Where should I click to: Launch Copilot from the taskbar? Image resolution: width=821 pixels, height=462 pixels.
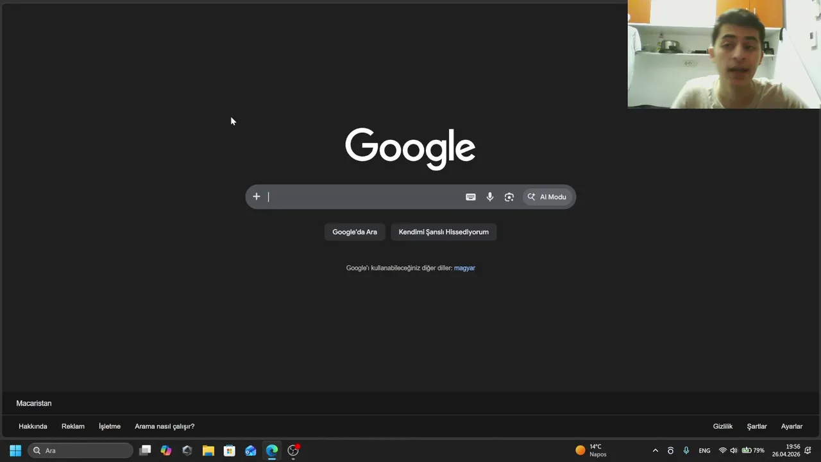coord(166,450)
